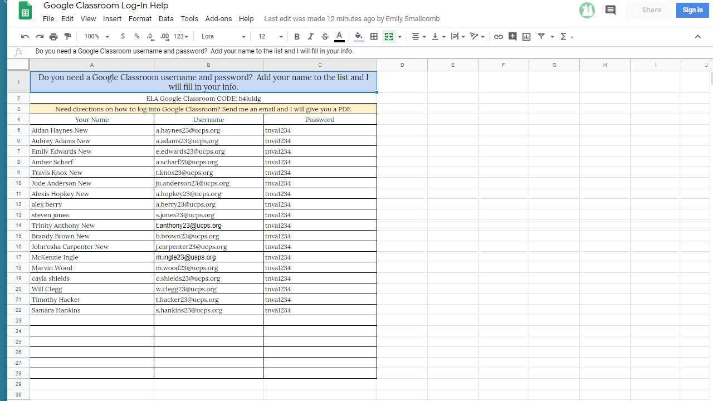Viewport: 713px width, 401px height.
Task: Open the Fill color tool
Action: 358,36
